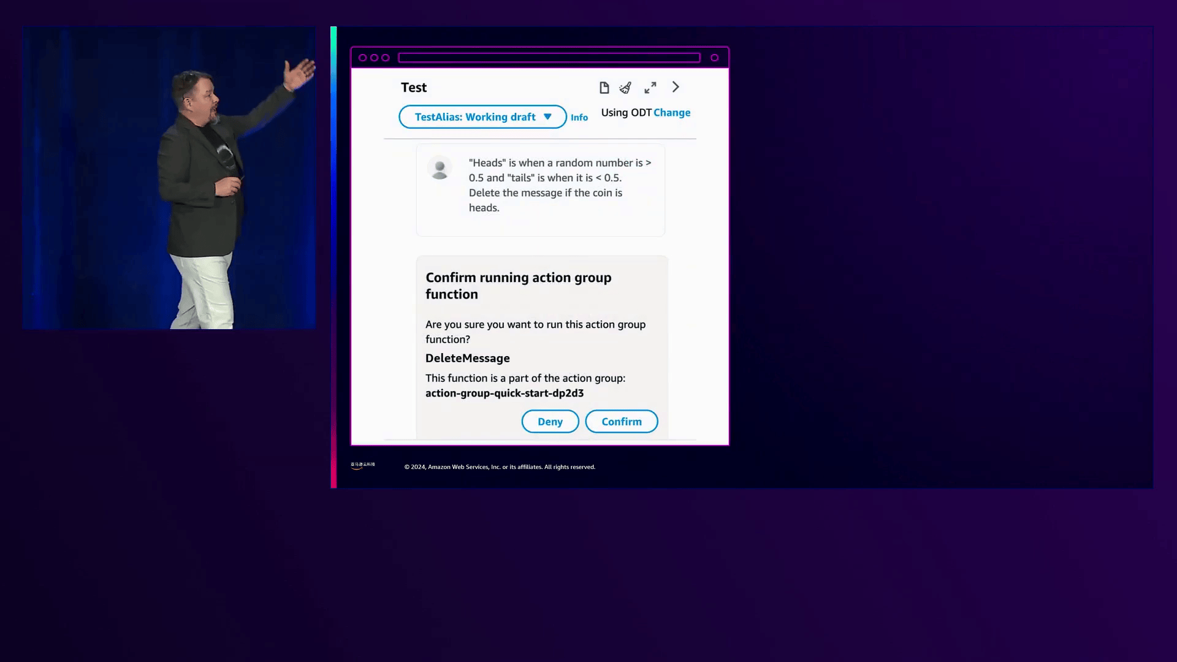
Task: Confirm running the DeleteMessage function
Action: click(621, 421)
